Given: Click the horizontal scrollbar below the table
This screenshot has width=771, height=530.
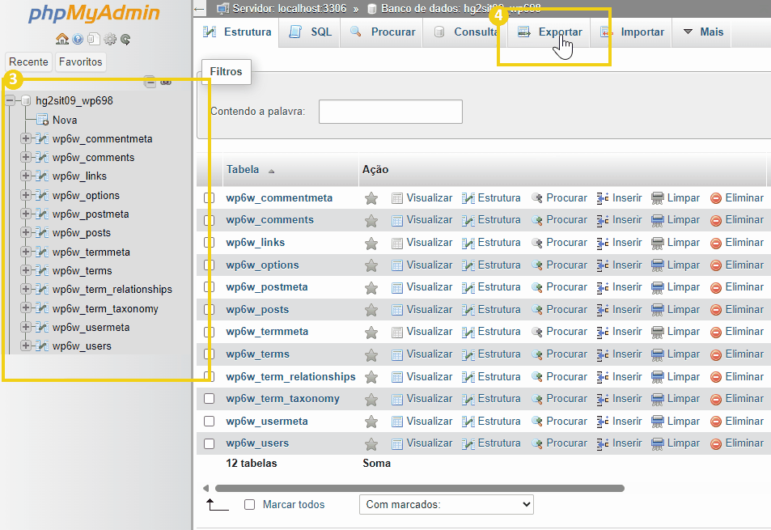Looking at the screenshot, I should coord(419,488).
